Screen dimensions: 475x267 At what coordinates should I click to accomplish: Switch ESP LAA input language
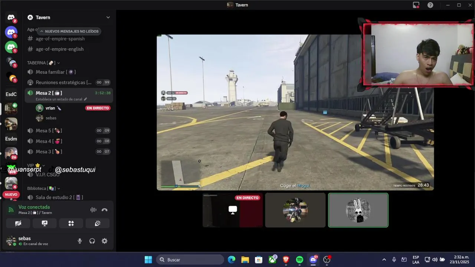point(416,260)
